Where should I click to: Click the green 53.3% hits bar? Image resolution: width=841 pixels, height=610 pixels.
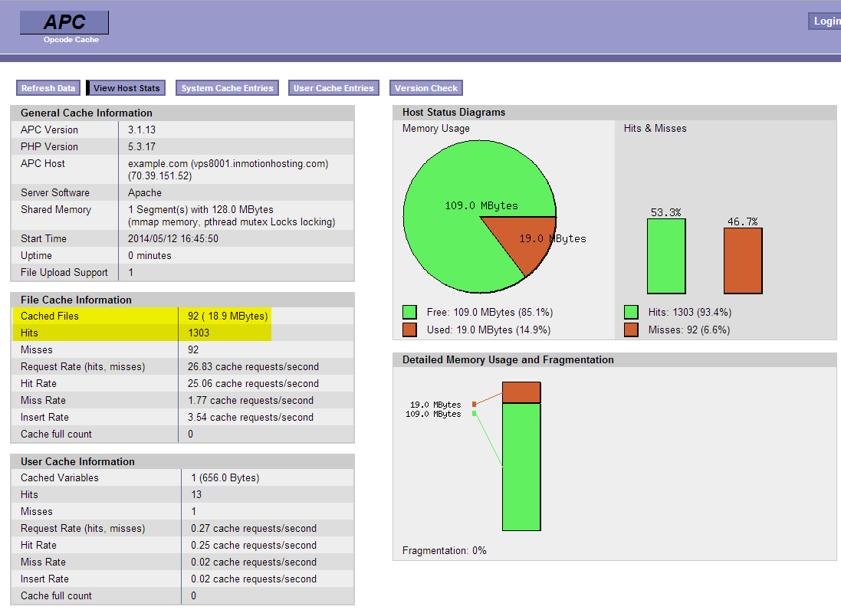(666, 256)
